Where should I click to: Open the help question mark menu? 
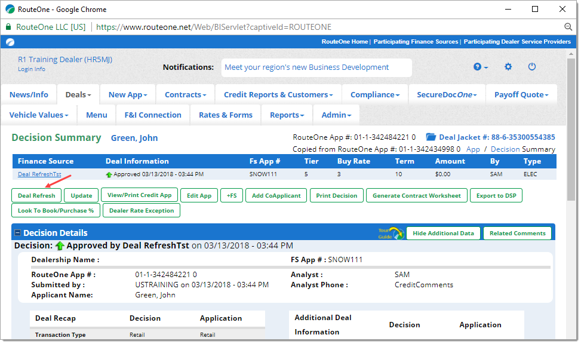[480, 67]
